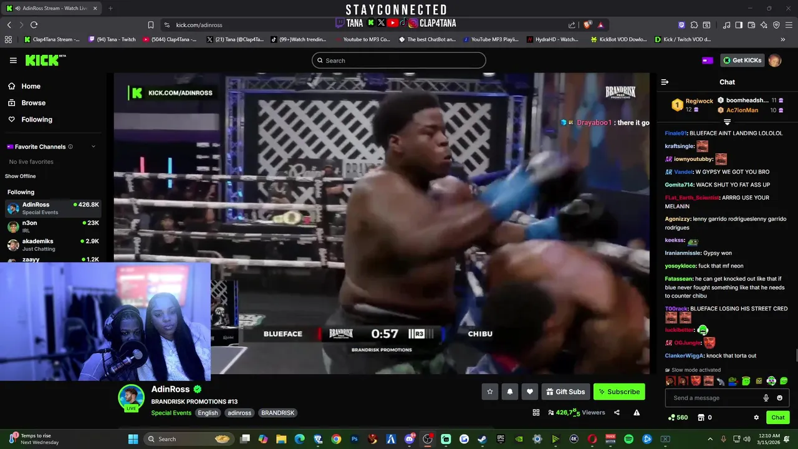Open HydraHD bookmark

point(552,39)
